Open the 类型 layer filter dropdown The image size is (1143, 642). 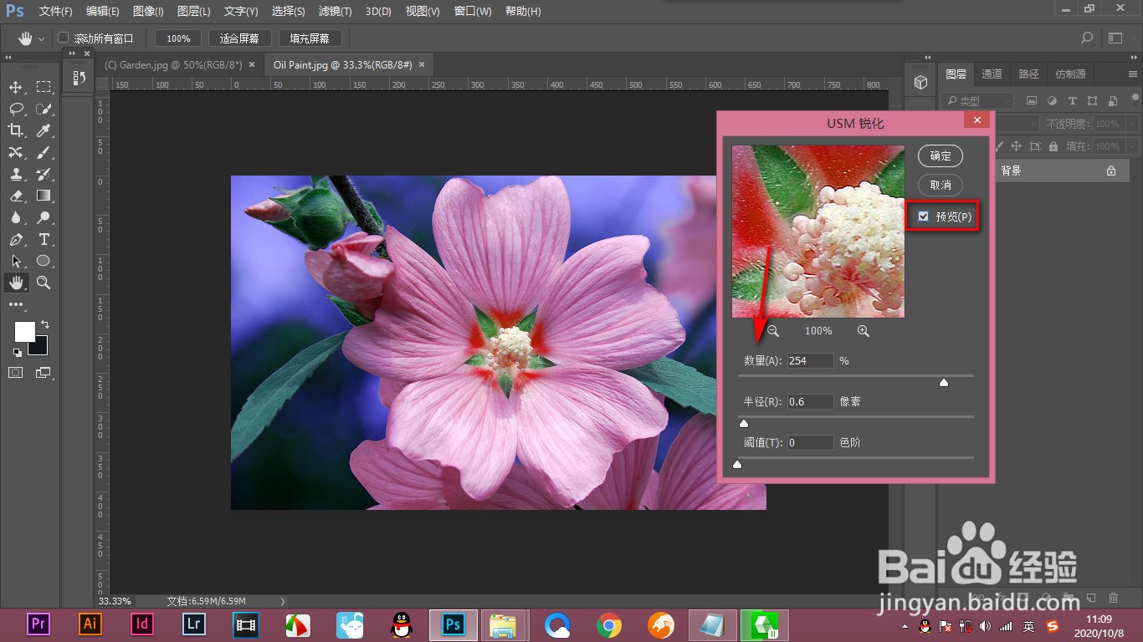[976, 101]
